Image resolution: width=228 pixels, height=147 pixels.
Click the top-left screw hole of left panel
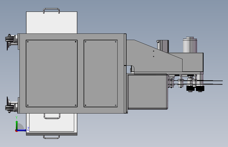coord(28,42)
